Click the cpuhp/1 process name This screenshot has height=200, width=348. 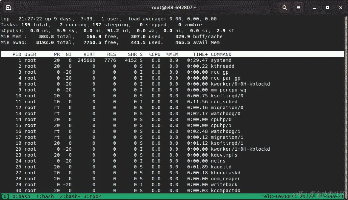(221, 125)
